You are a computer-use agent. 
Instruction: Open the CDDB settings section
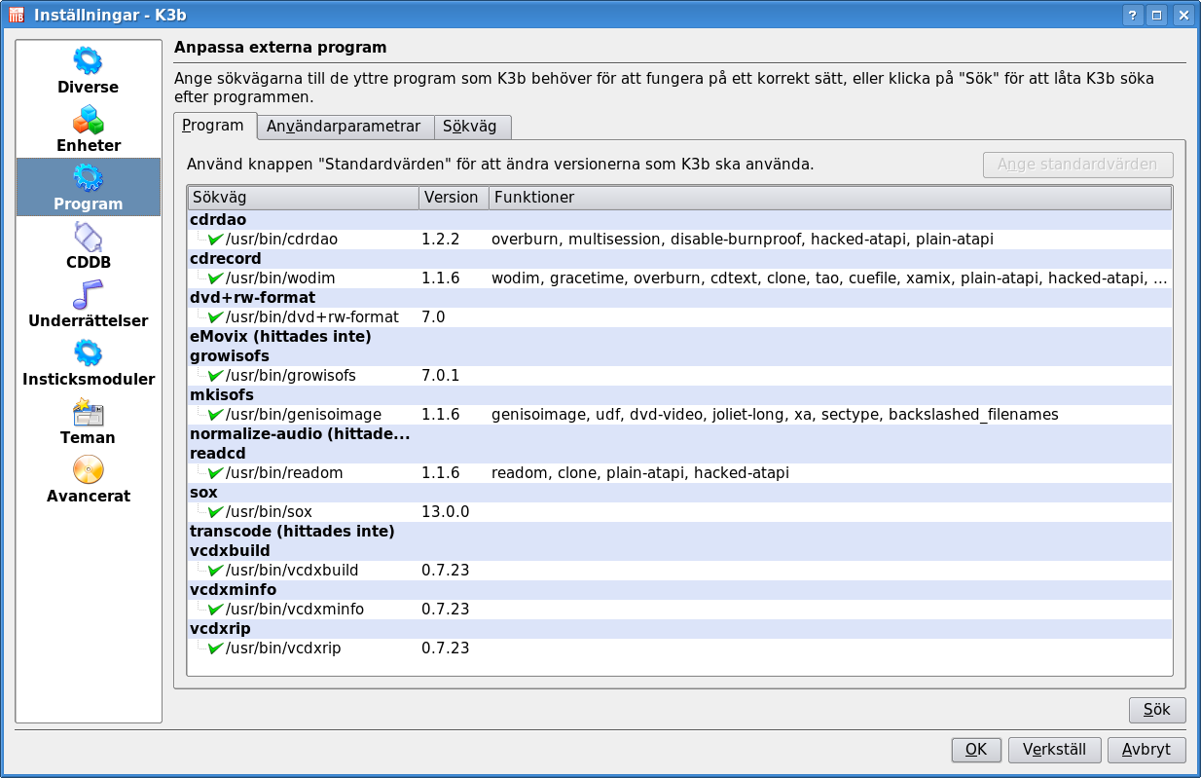(88, 245)
